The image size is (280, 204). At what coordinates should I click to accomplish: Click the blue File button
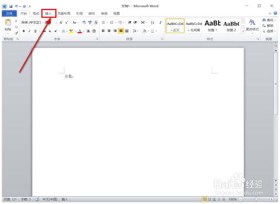tap(9, 13)
